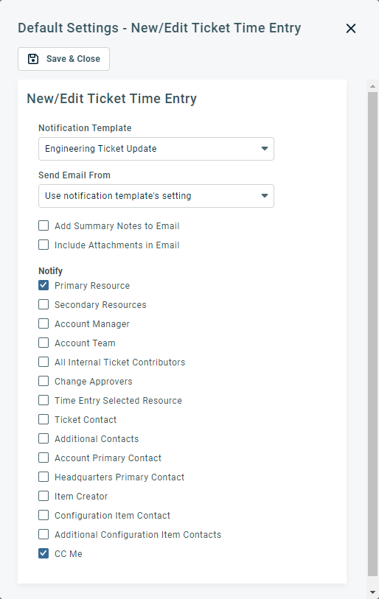Click the floppy disk save icon
379x599 pixels.
coord(33,59)
